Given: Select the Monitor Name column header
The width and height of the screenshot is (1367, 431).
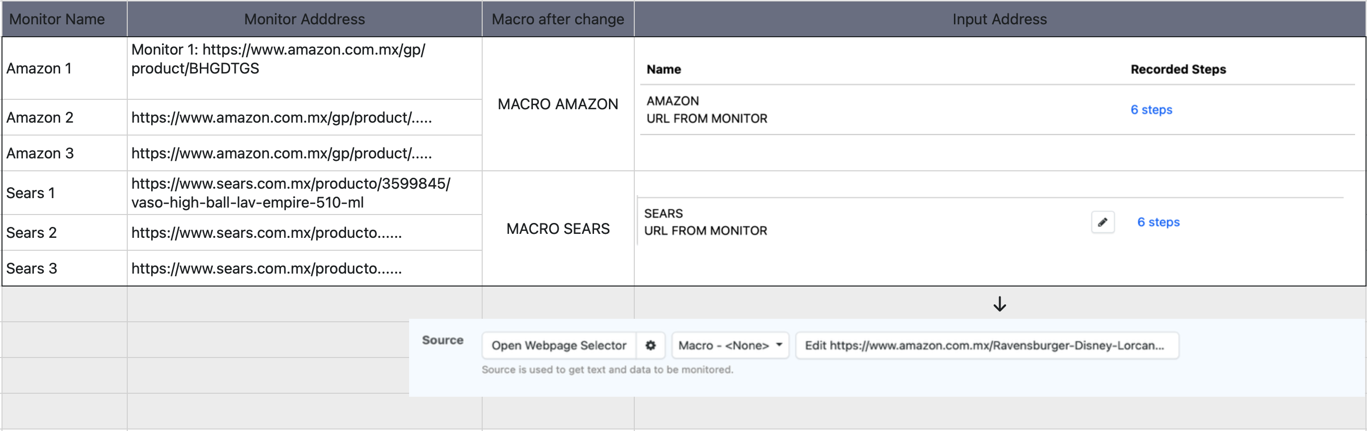Looking at the screenshot, I should [64, 19].
